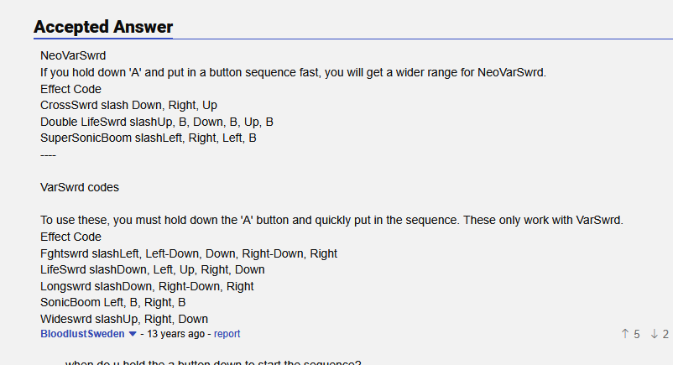Viewport: 673px width, 365px height.
Task: Upvote the accepted answer
Action: (624, 334)
